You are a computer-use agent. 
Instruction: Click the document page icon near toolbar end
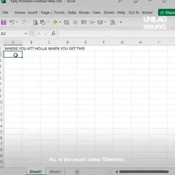[113, 23]
